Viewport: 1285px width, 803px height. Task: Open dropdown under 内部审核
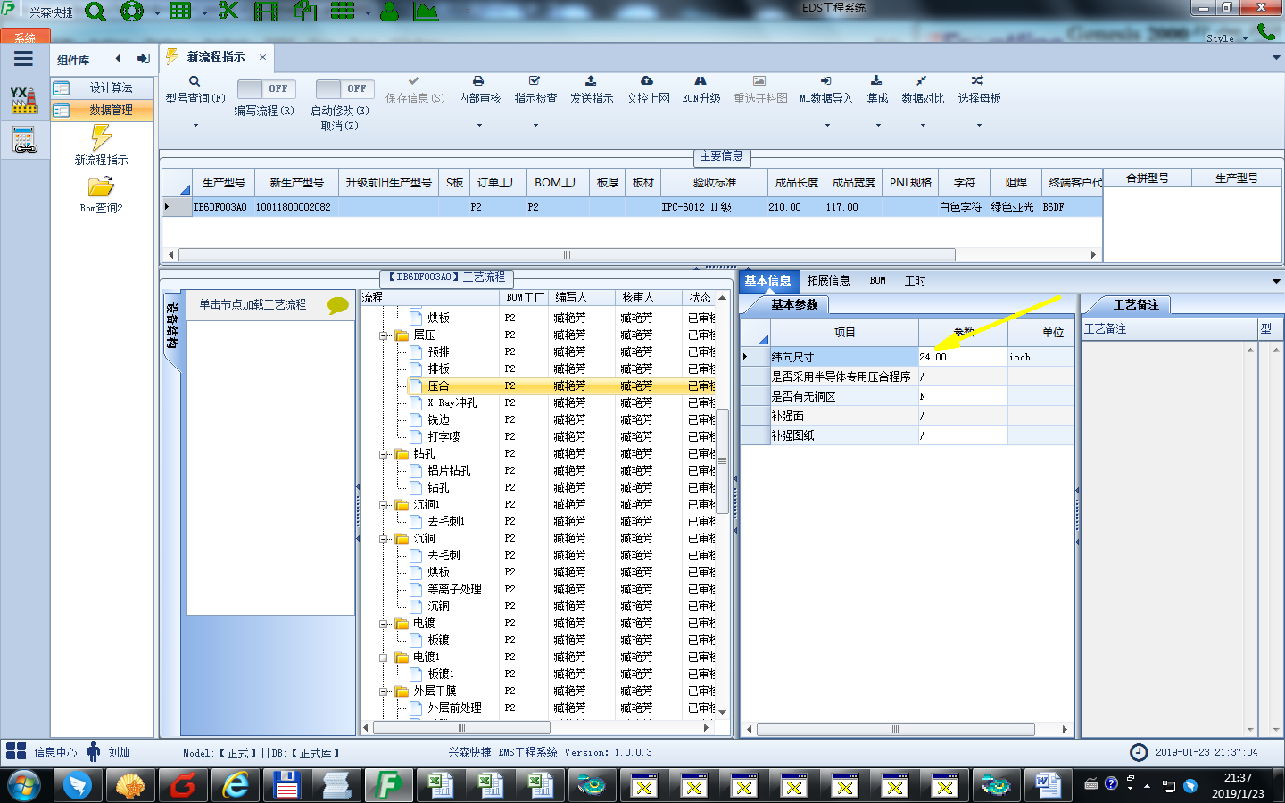click(479, 126)
